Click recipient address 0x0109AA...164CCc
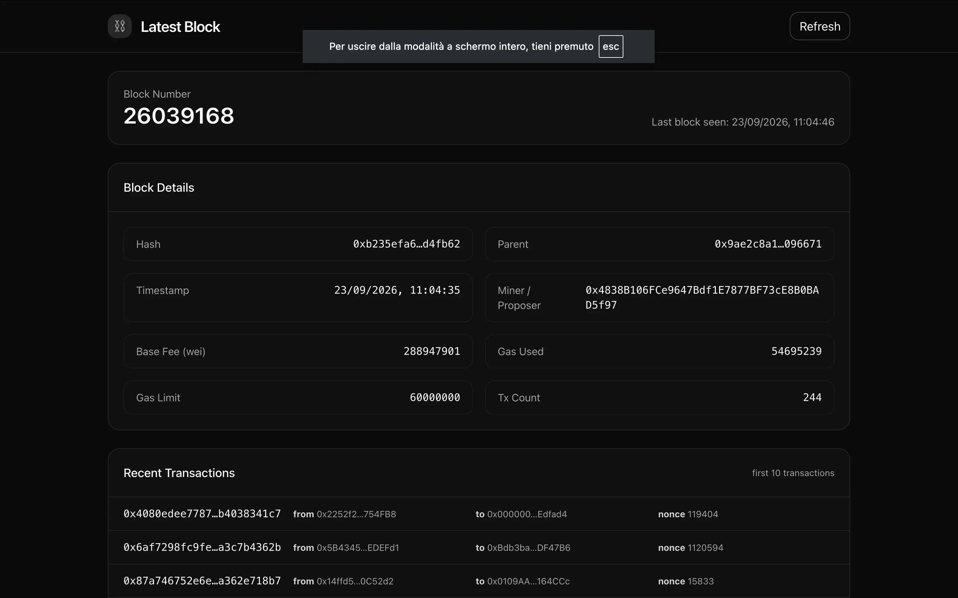 (x=529, y=581)
